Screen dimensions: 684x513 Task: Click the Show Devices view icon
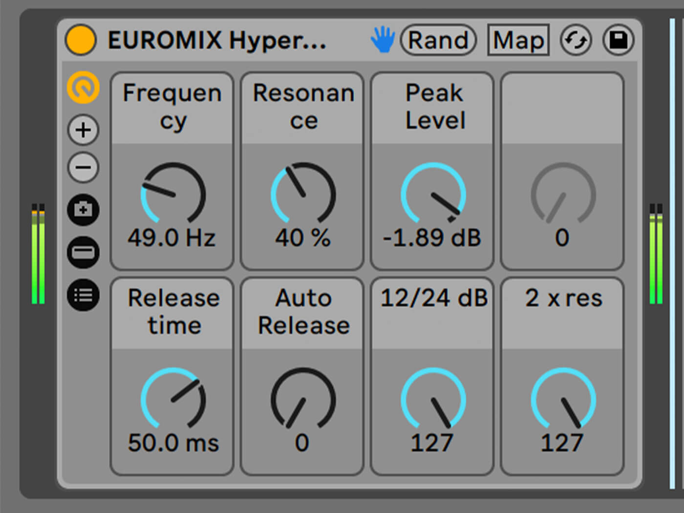83,253
